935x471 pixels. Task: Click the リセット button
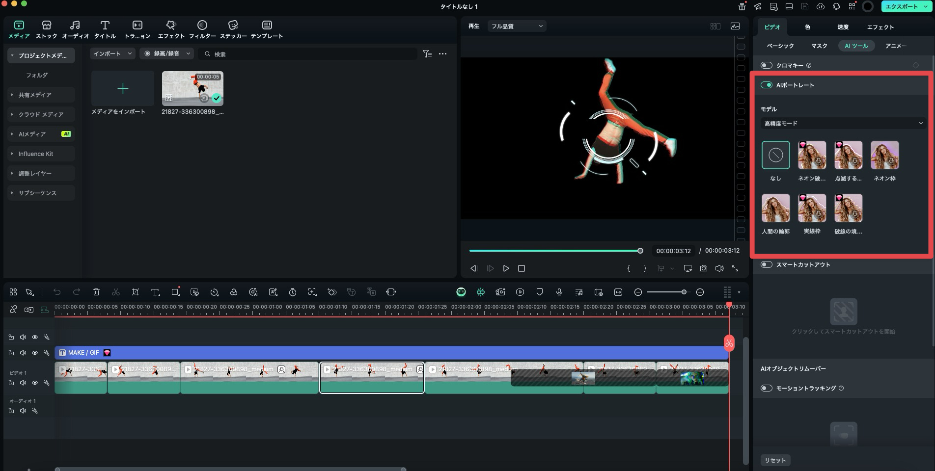coord(775,460)
